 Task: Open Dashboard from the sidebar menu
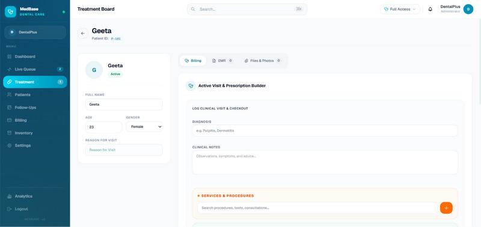(35, 56)
